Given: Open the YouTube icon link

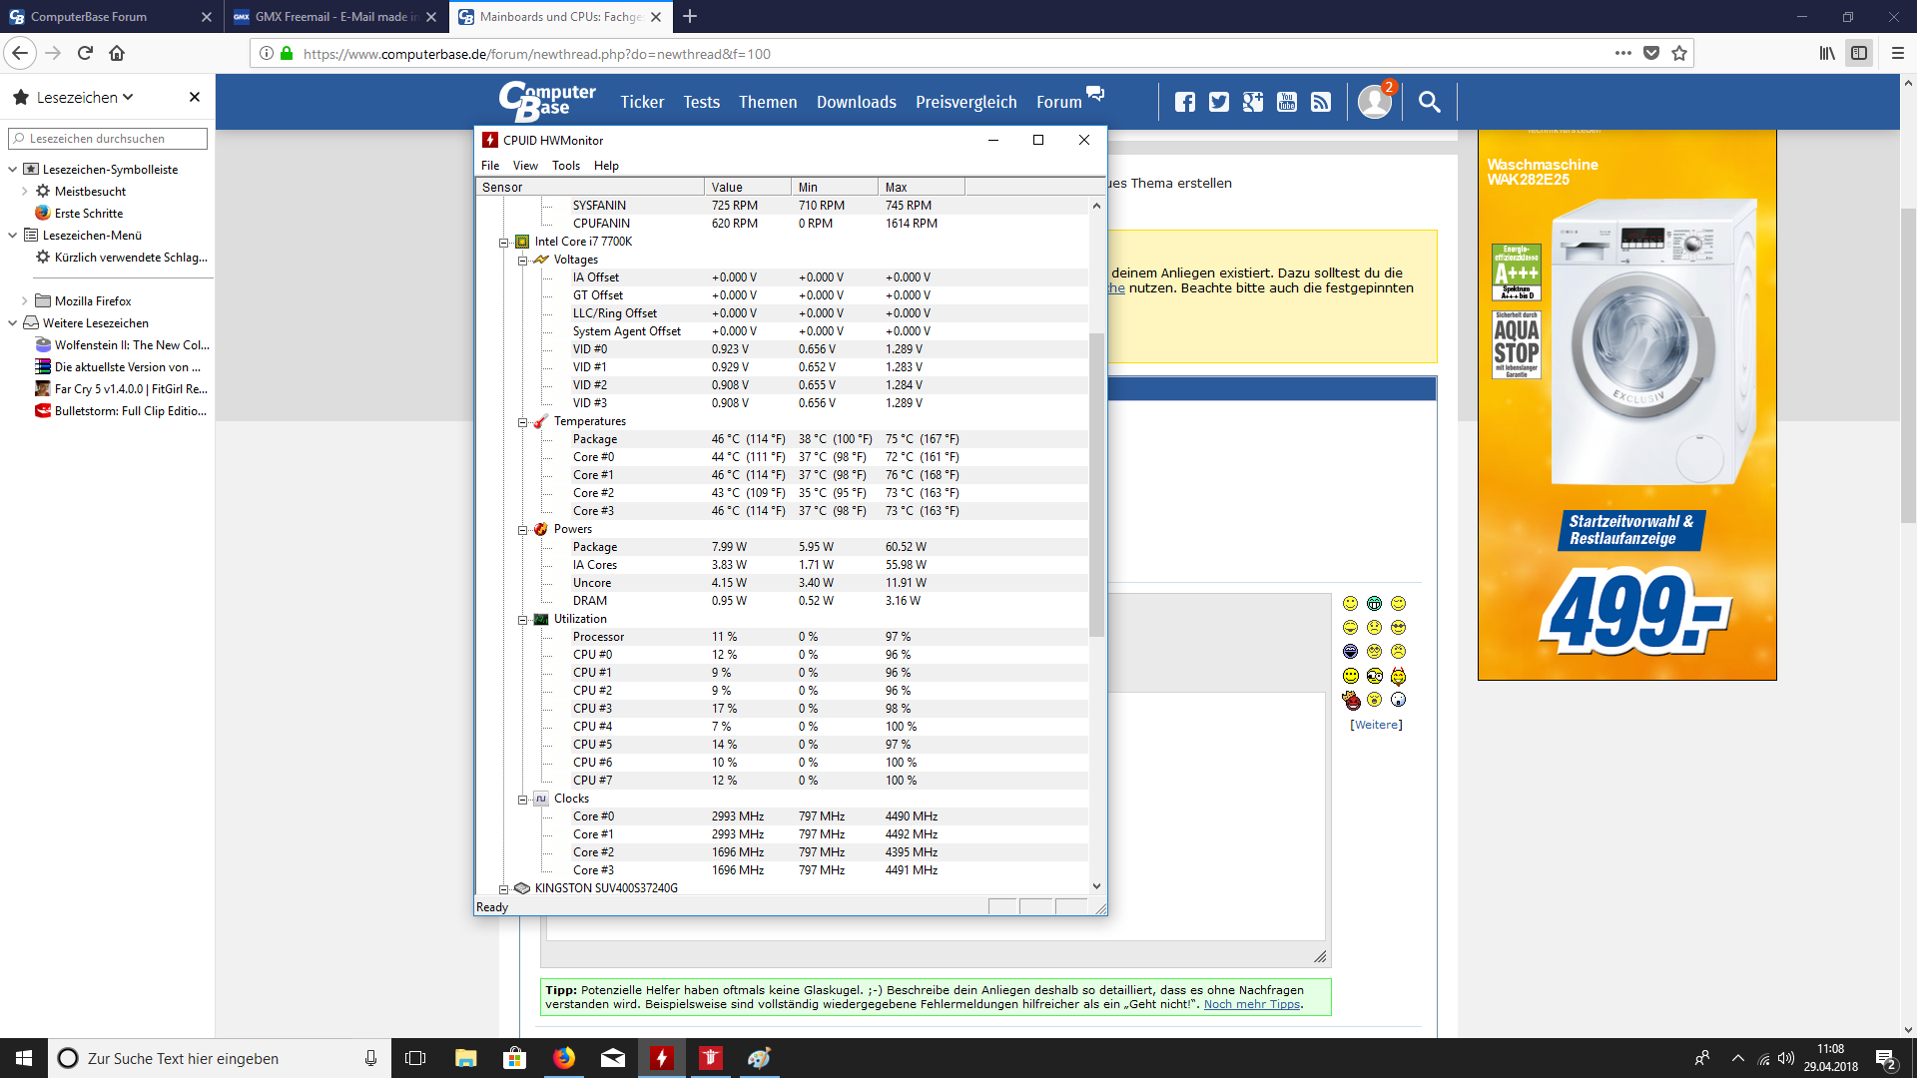Looking at the screenshot, I should click(1287, 102).
